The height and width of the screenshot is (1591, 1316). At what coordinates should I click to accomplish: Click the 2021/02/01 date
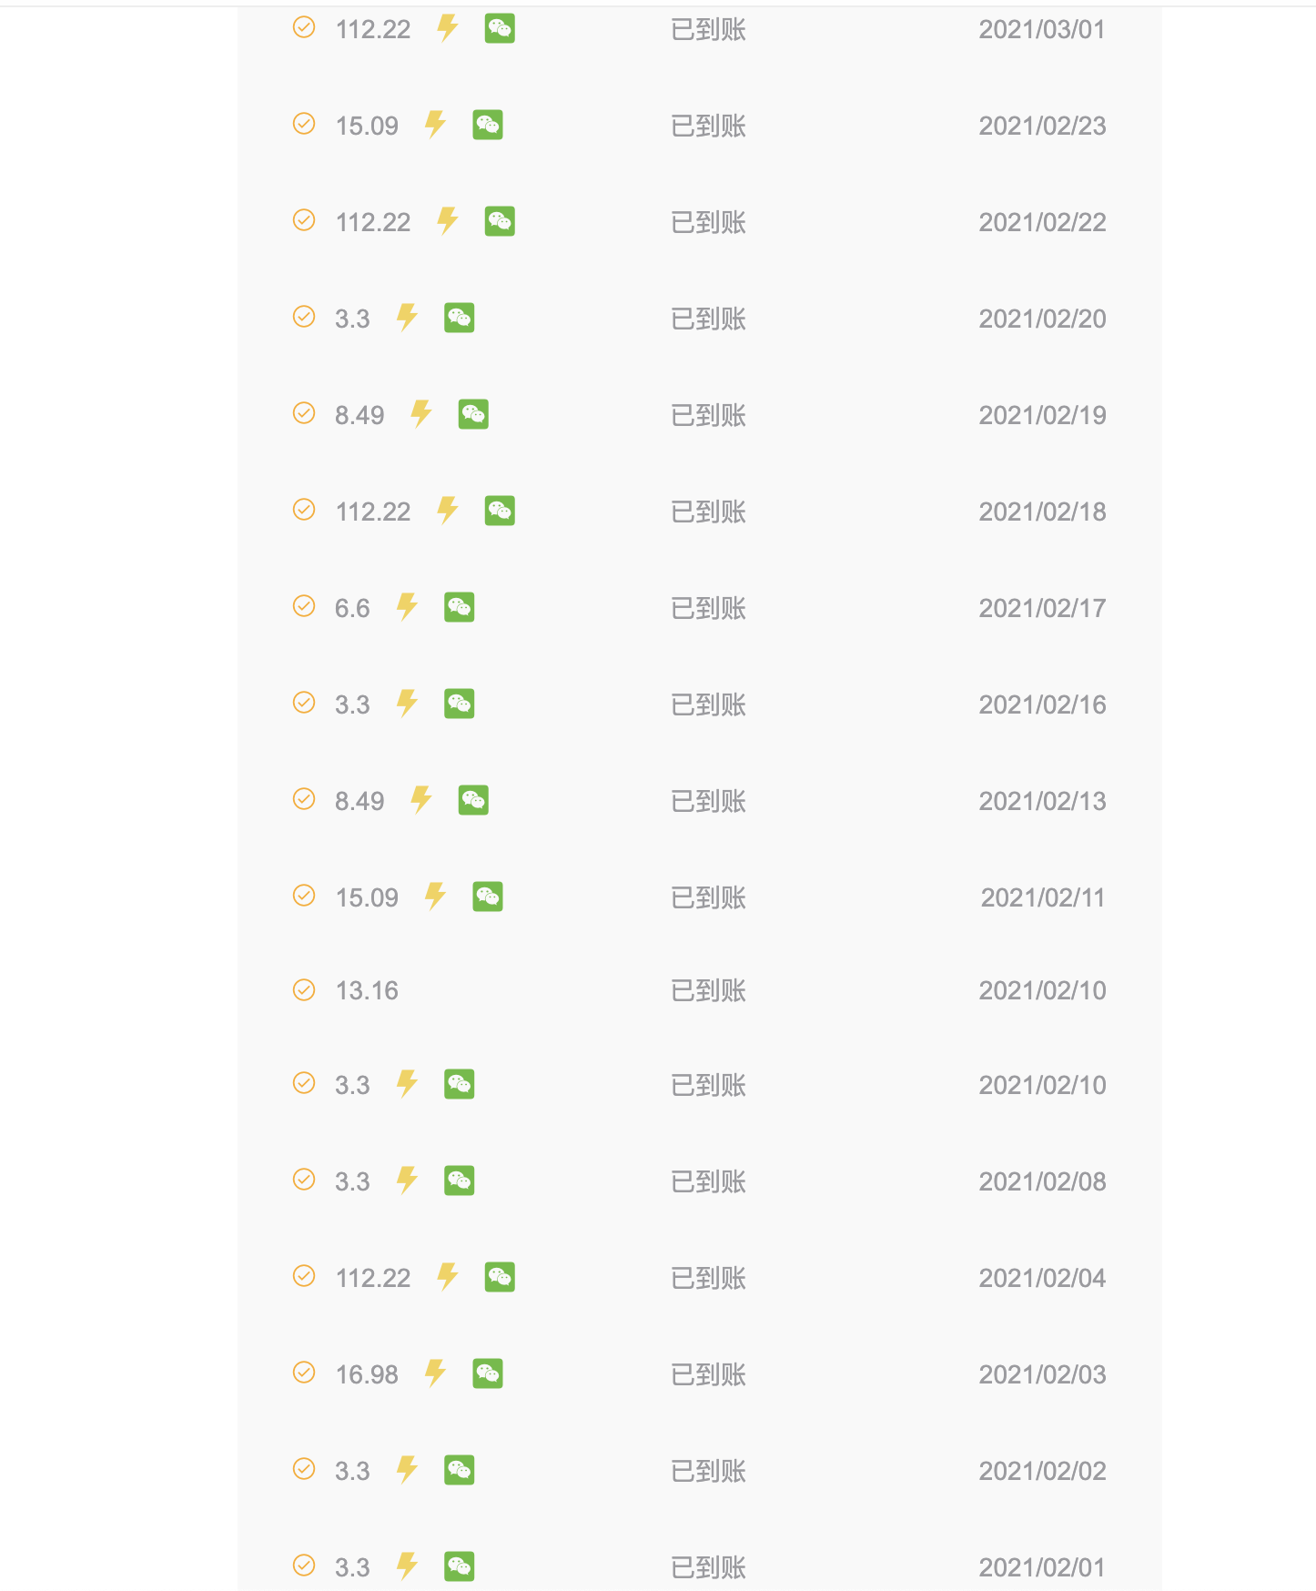pyautogui.click(x=1042, y=1567)
